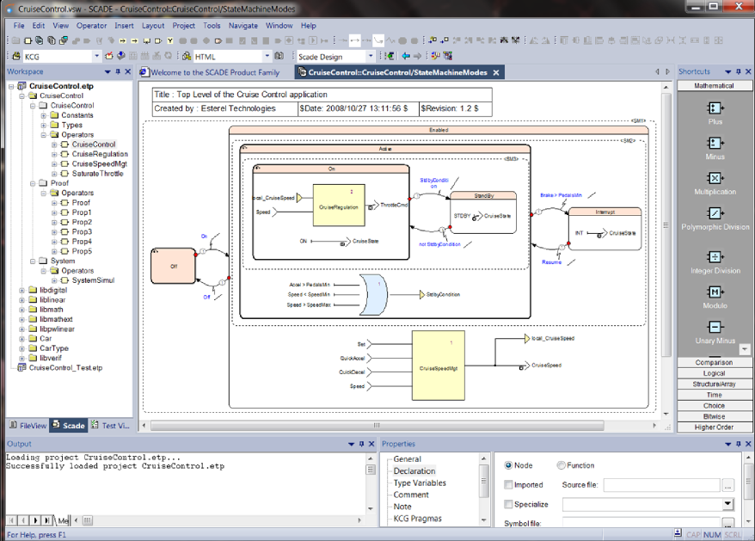
Task: Select the Plus operator icon
Action: [x=715, y=108]
